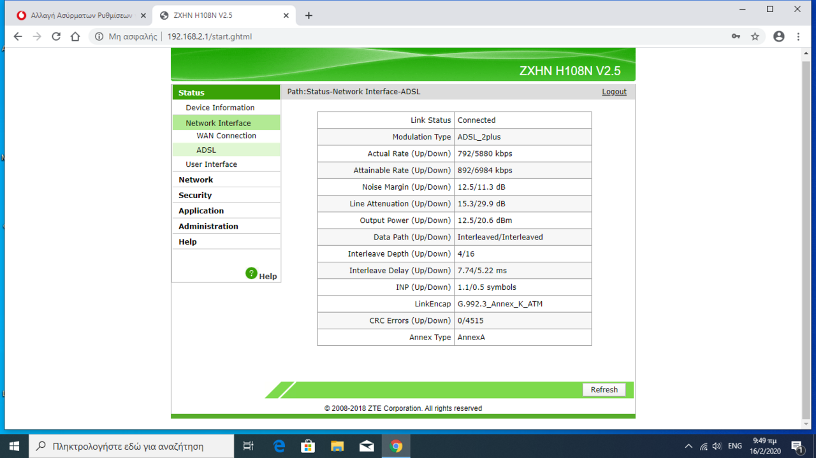Click the browser forward arrow

pyautogui.click(x=37, y=36)
